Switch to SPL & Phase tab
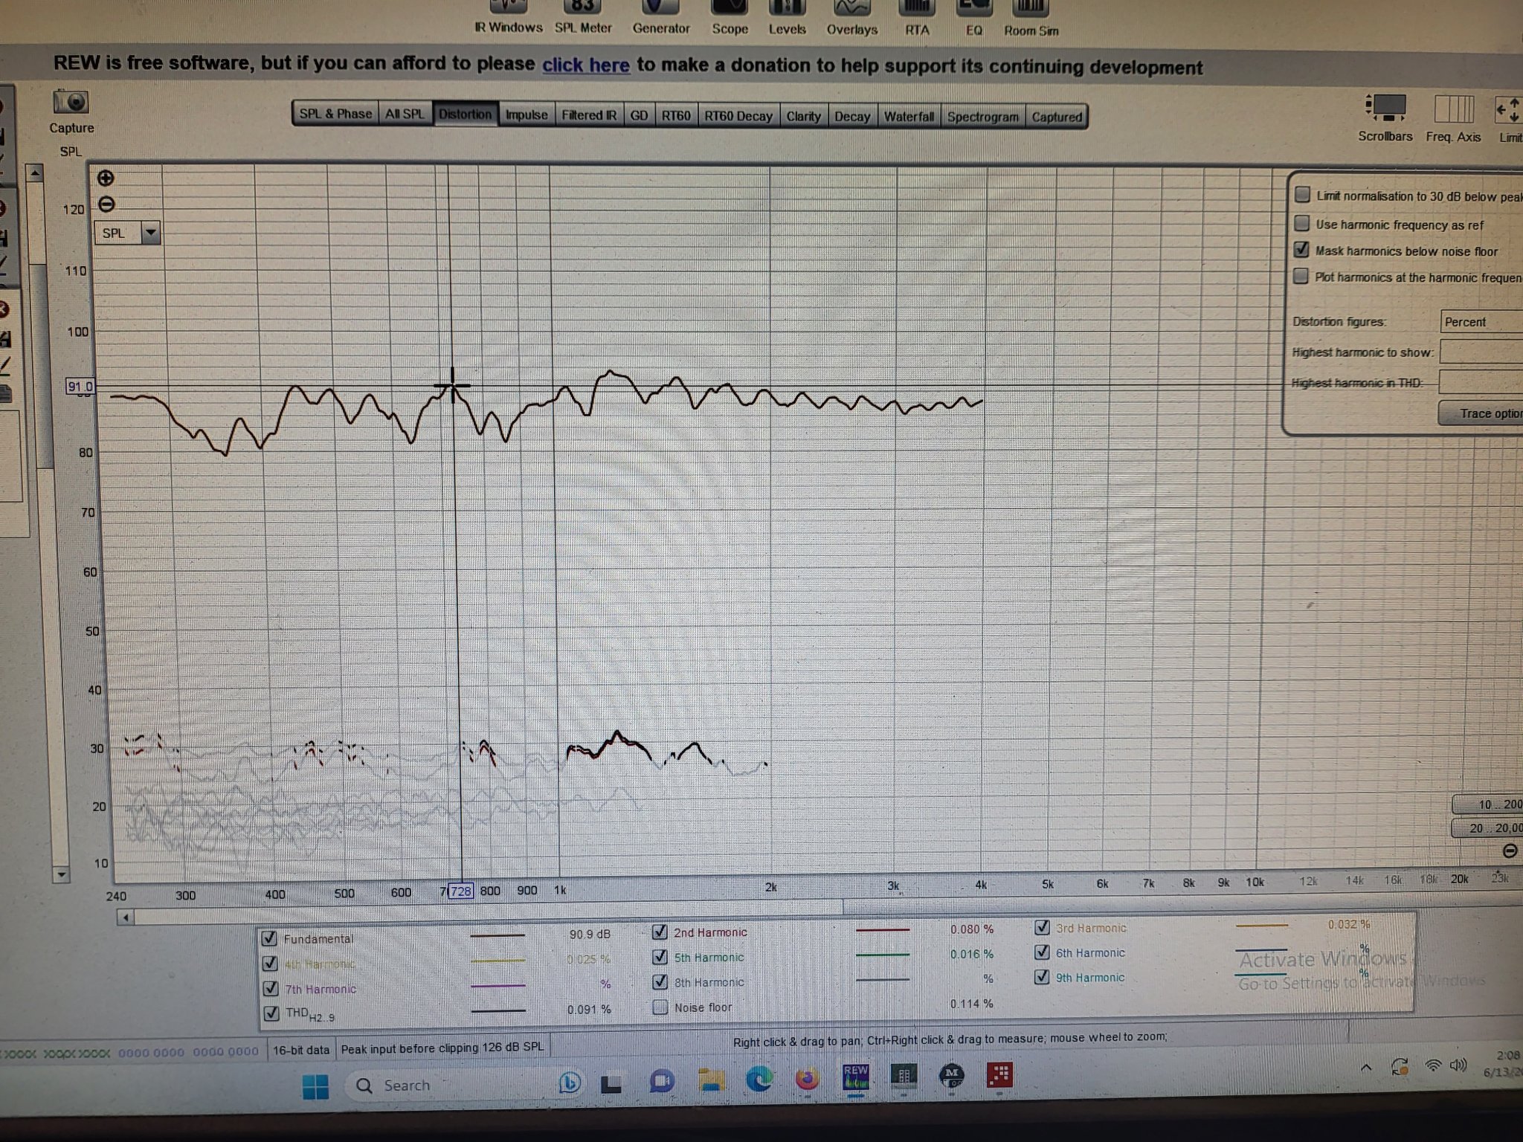1523x1142 pixels. tap(335, 114)
